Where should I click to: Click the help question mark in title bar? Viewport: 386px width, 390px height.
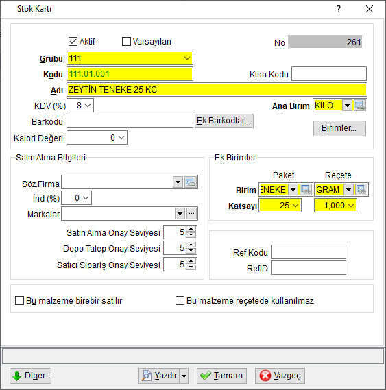pos(339,9)
